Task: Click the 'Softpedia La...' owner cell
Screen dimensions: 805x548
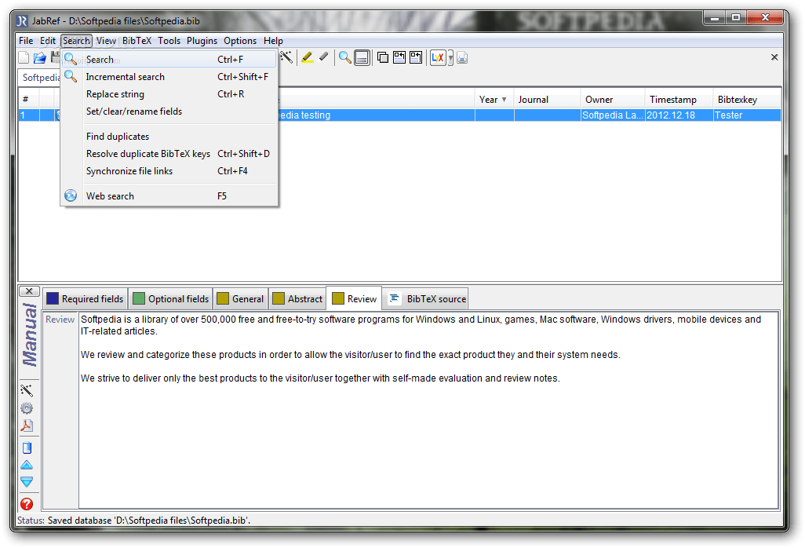Action: pos(613,115)
